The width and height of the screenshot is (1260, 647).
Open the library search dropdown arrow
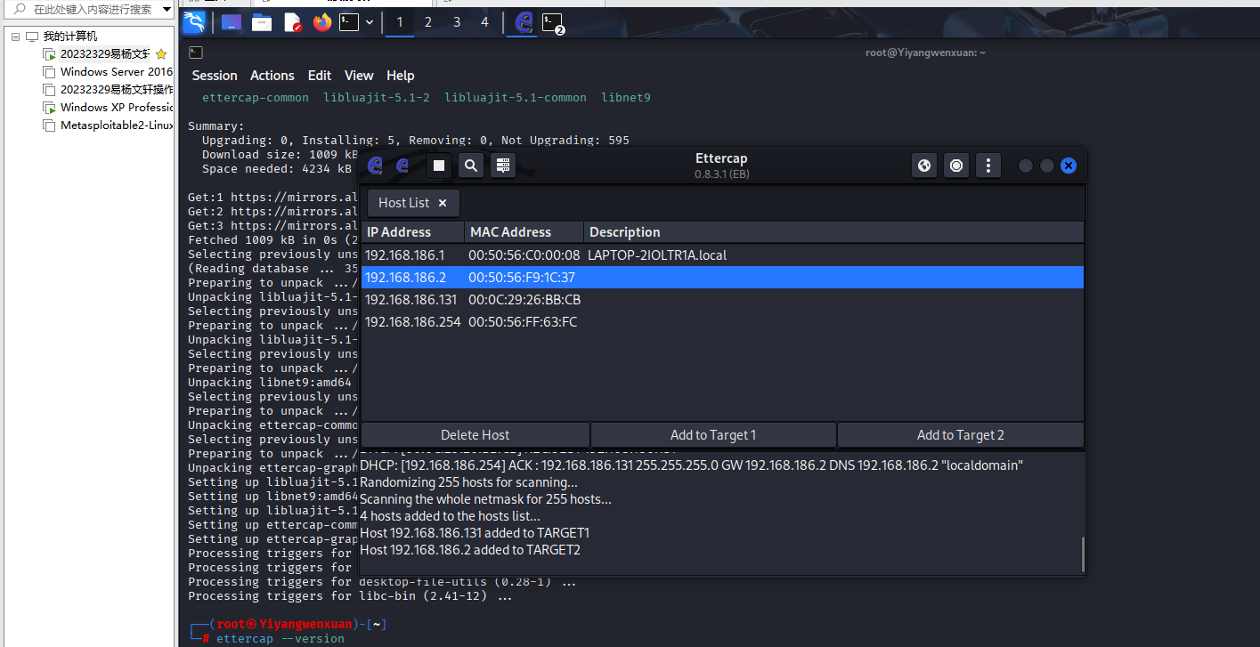pos(167,10)
